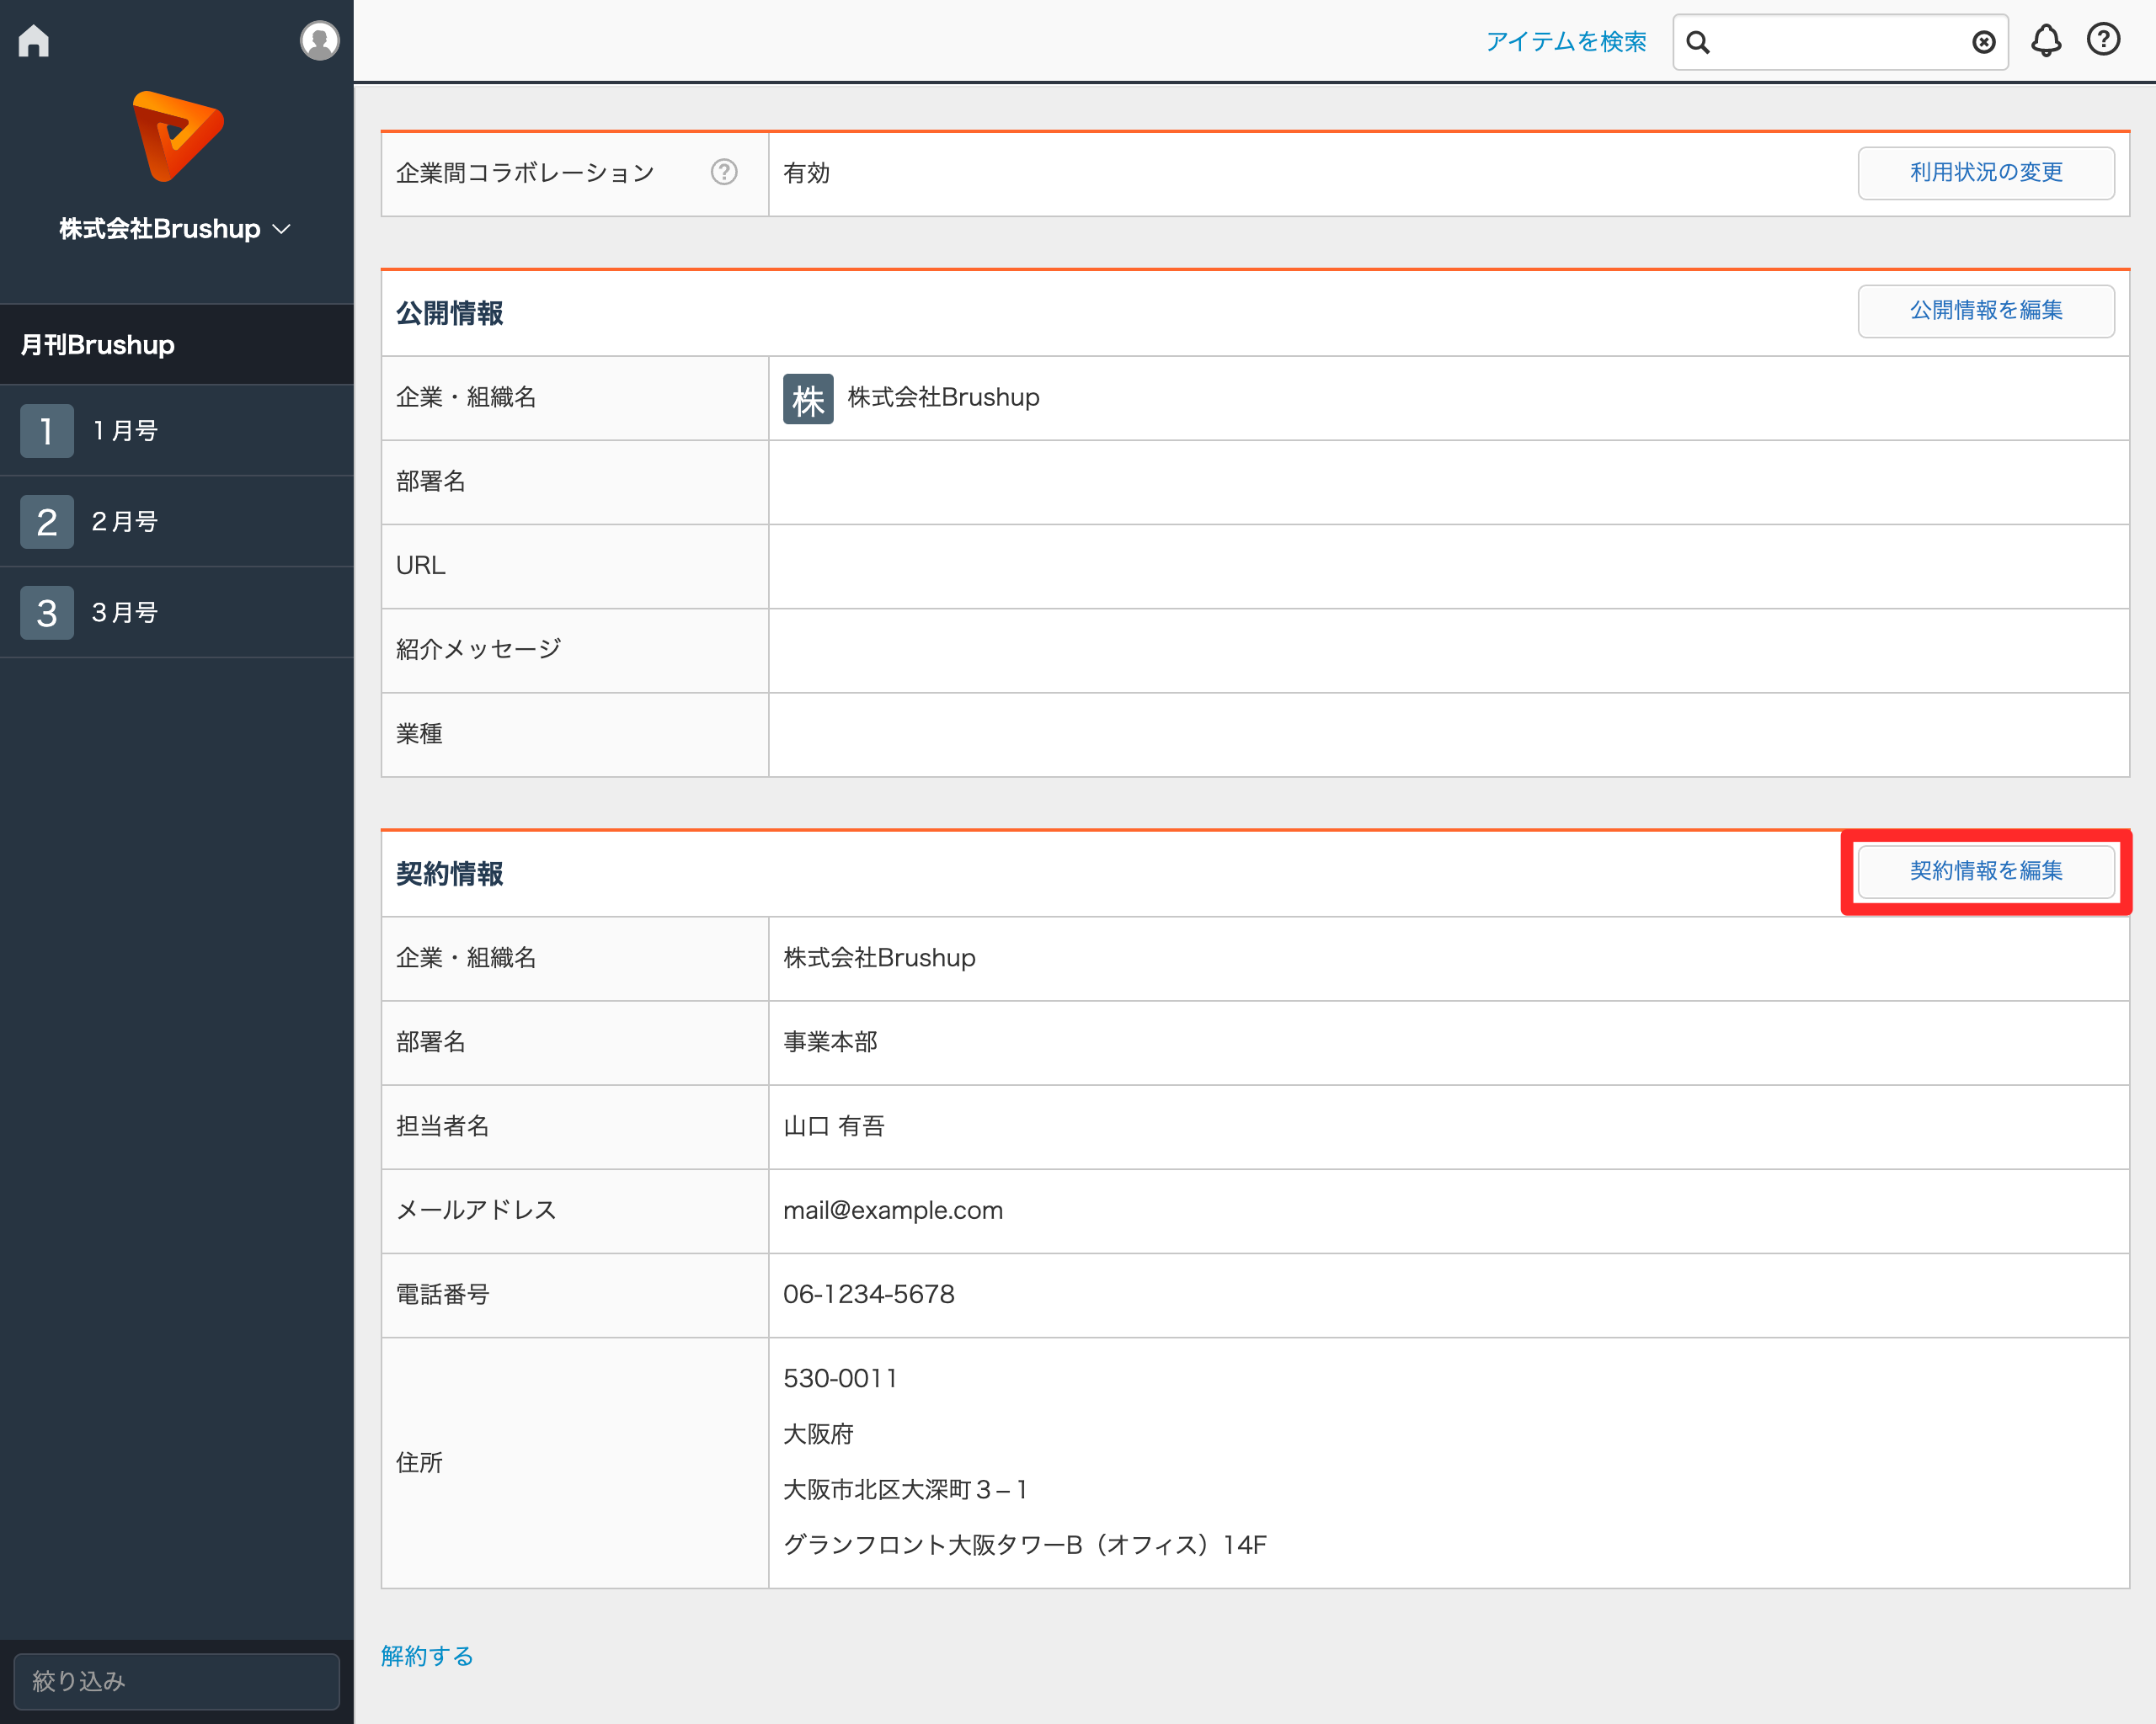Click the メールアドレス row label
The height and width of the screenshot is (1724, 2156).
coord(477,1211)
